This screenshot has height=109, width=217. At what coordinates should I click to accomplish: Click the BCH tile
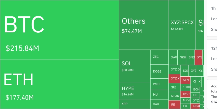pos(195,90)
